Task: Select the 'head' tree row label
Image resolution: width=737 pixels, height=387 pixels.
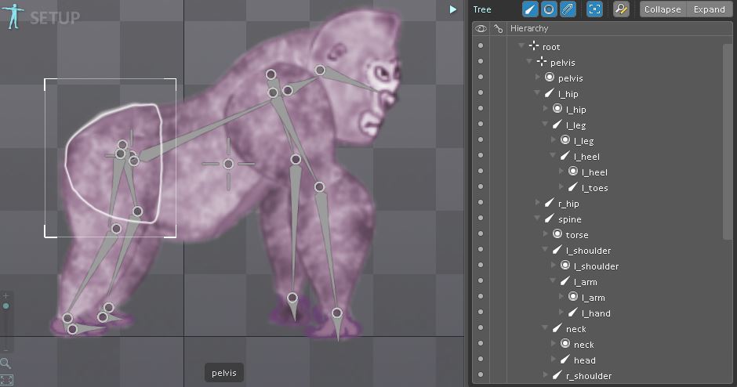Action: point(585,360)
